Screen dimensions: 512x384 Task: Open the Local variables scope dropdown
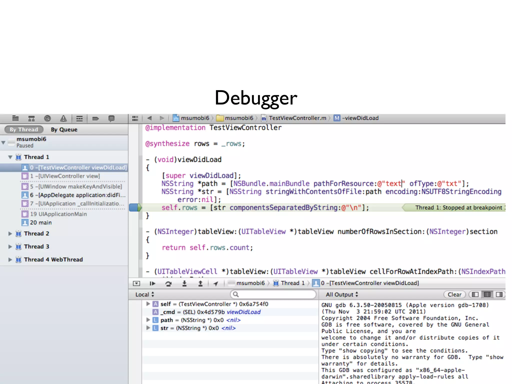tap(145, 294)
